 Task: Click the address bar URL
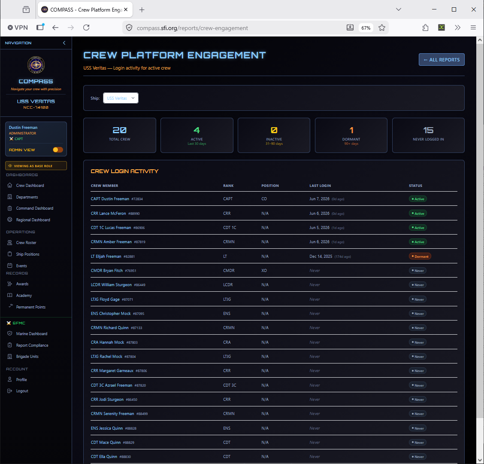tap(192, 28)
